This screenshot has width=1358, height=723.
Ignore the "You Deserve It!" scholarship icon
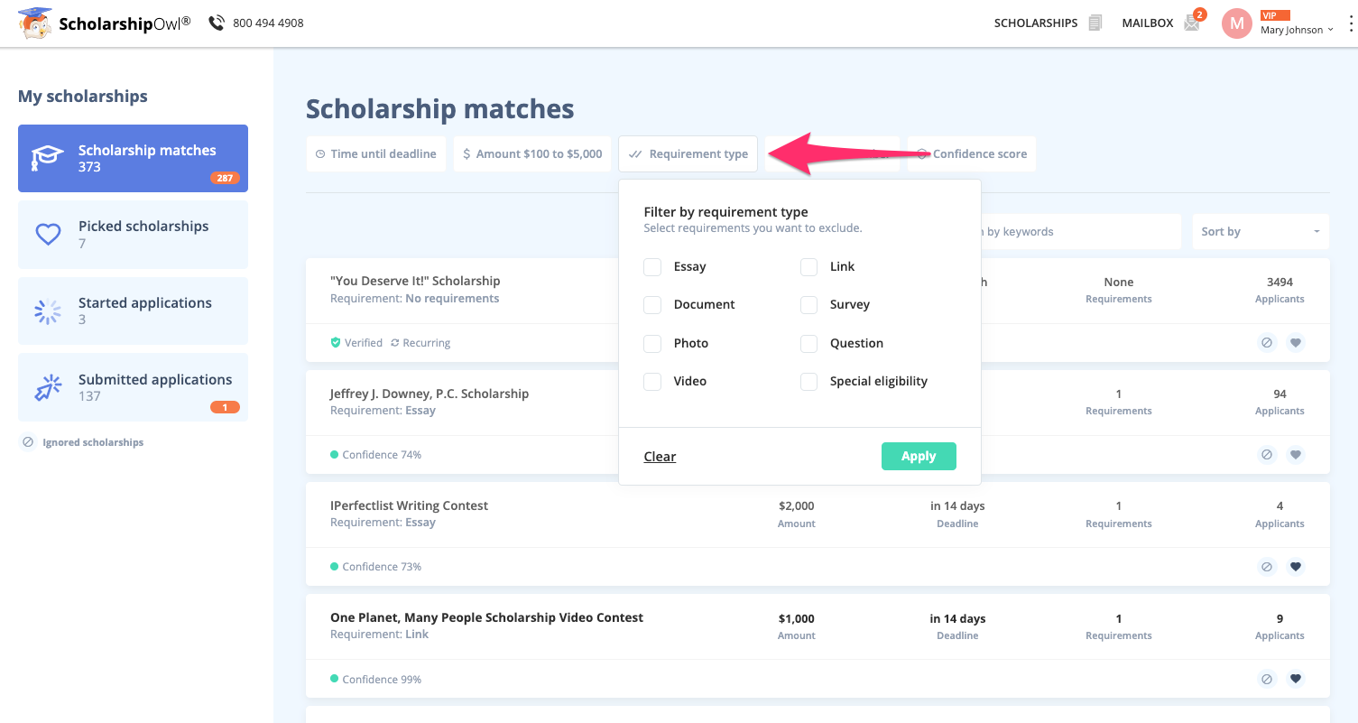point(1267,343)
